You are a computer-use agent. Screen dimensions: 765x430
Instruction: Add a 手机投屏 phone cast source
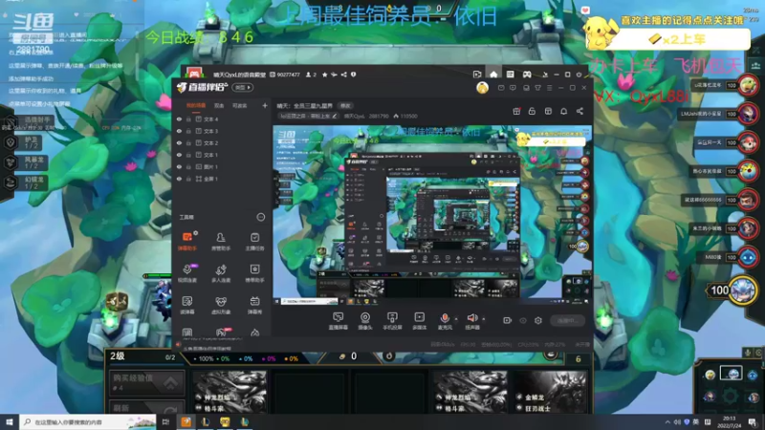(392, 321)
